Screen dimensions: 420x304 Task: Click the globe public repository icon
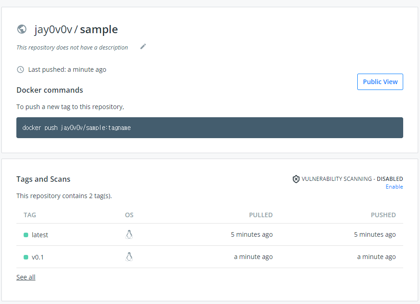22,29
